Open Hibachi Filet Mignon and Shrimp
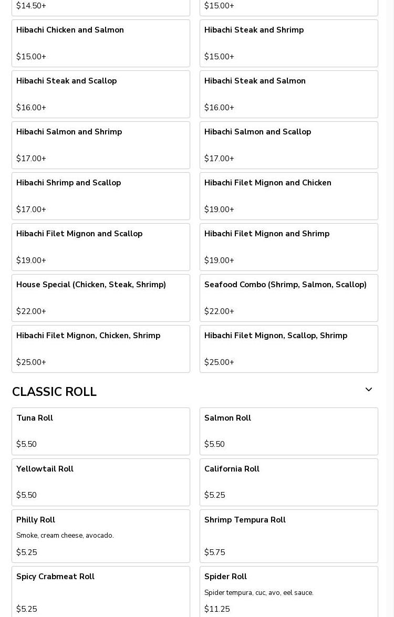Image resolution: width=394 pixels, height=617 pixels. pyautogui.click(x=288, y=247)
